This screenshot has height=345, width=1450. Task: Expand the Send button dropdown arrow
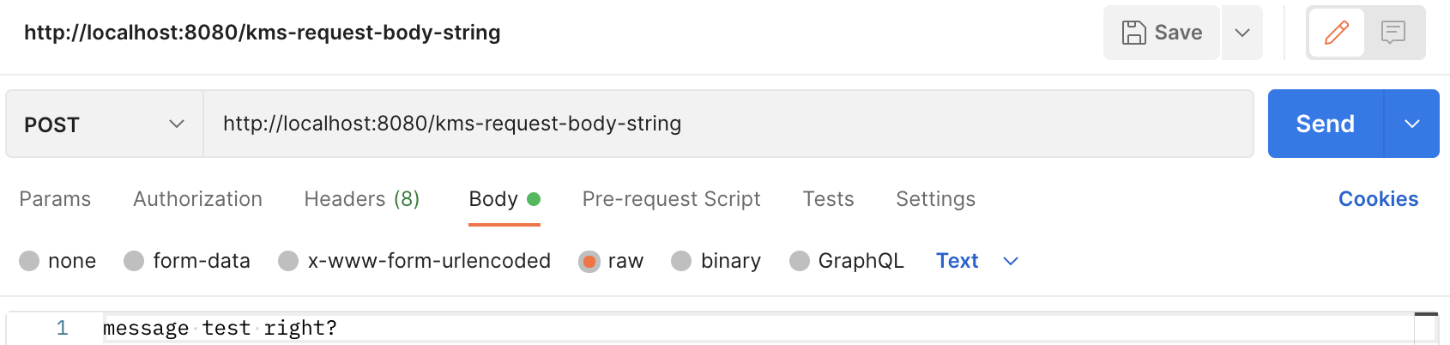1412,124
